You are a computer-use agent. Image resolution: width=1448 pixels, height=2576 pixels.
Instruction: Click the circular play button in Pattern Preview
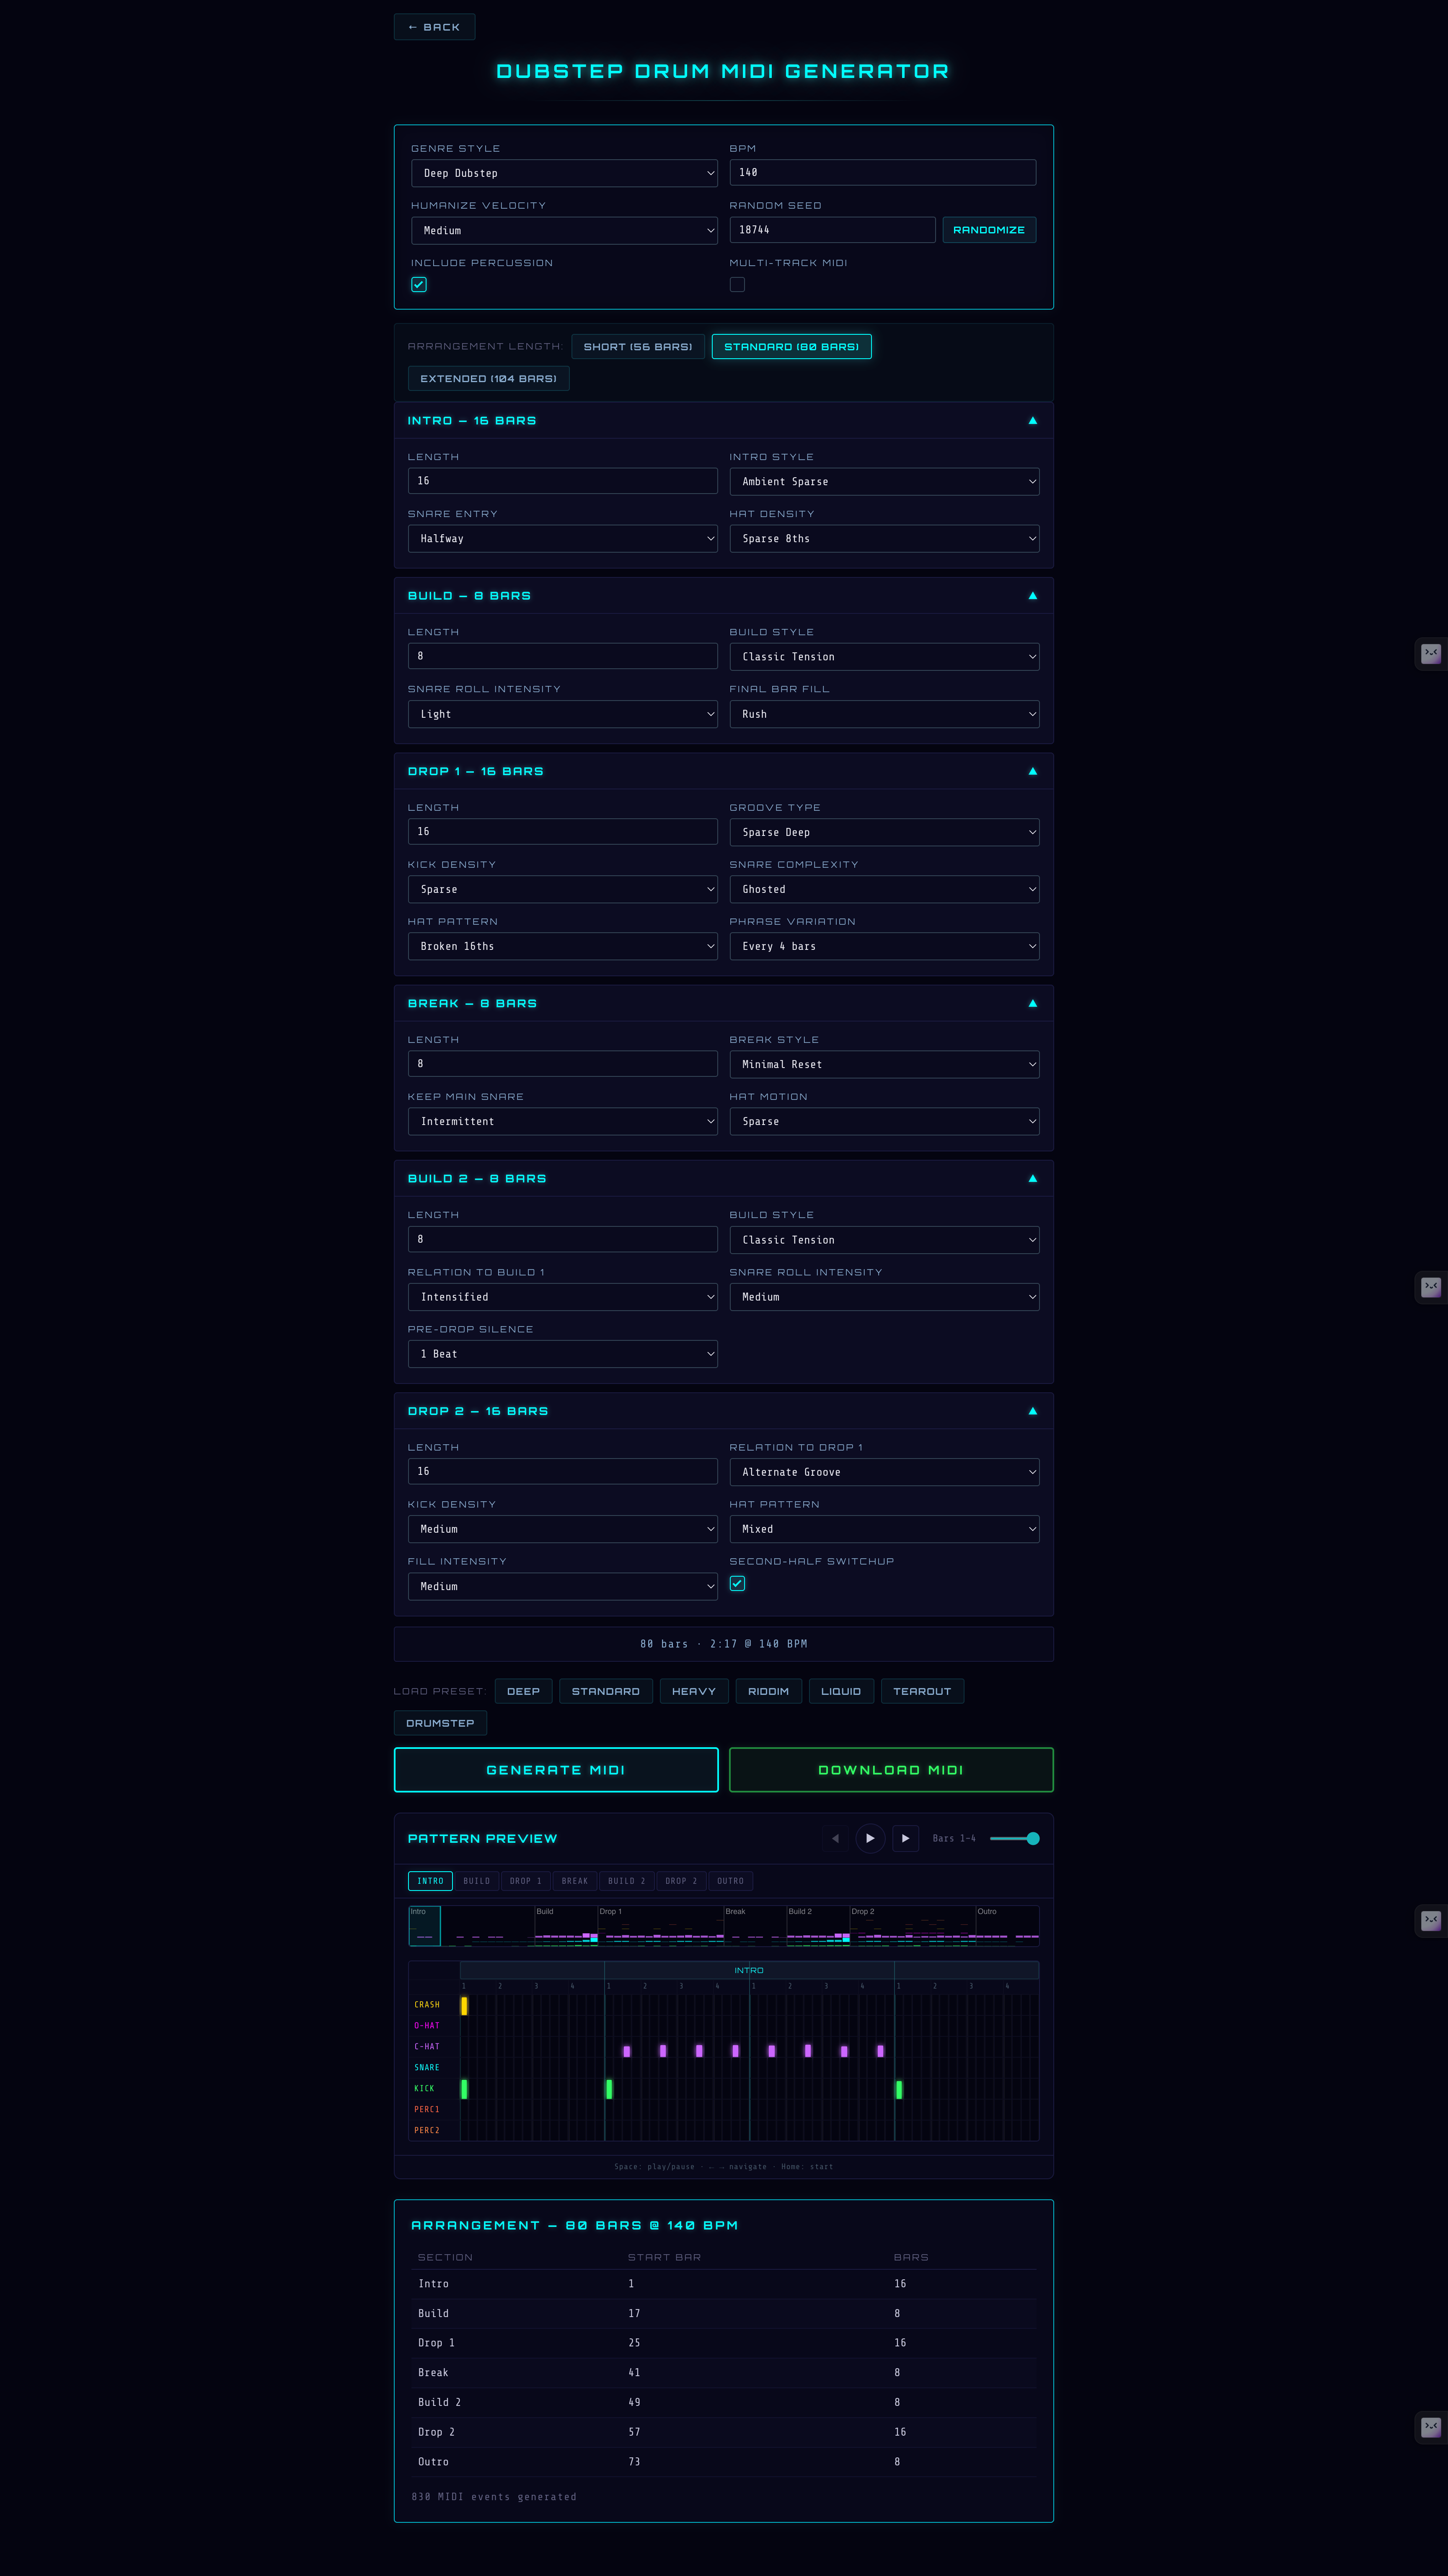pos(870,1838)
